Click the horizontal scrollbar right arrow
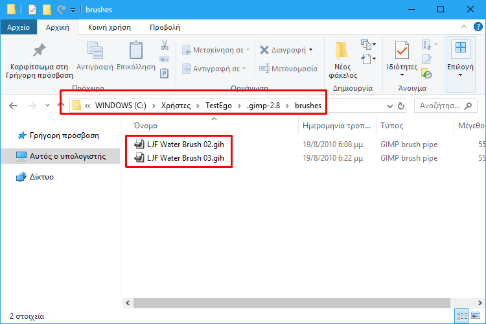Viewport: 486px width, 324px height. 480,303
